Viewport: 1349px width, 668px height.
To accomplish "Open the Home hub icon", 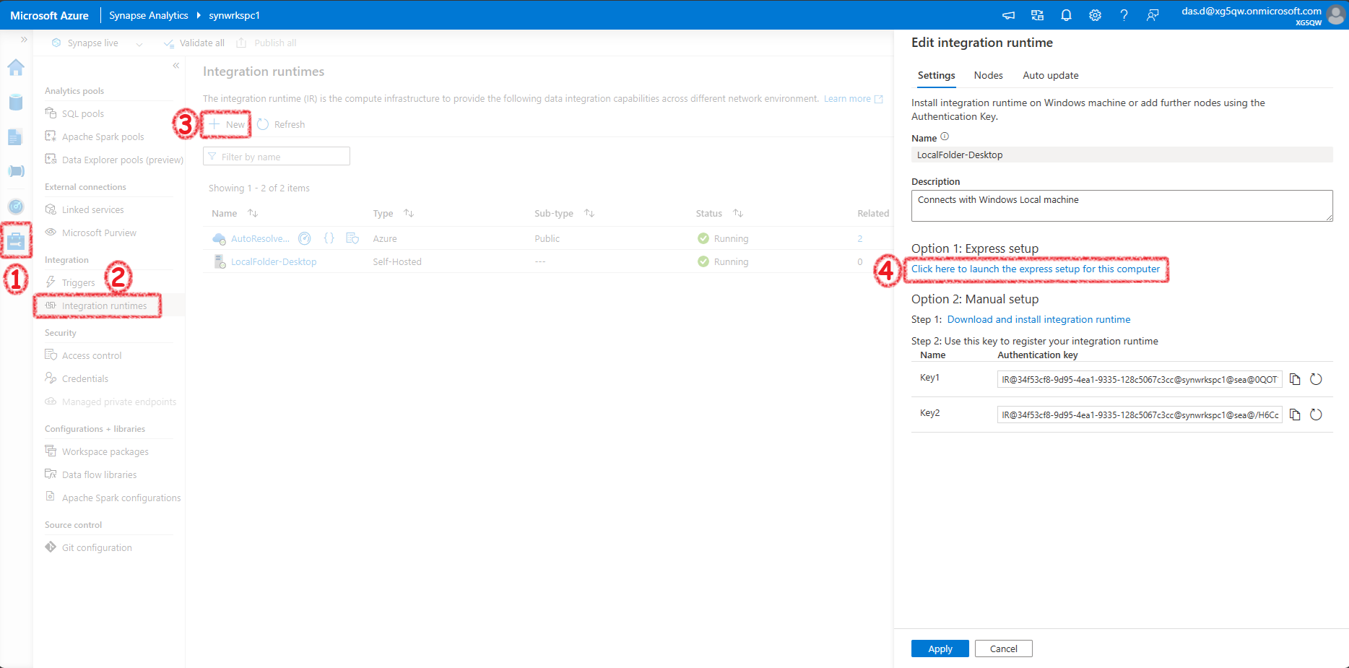I will [x=16, y=67].
